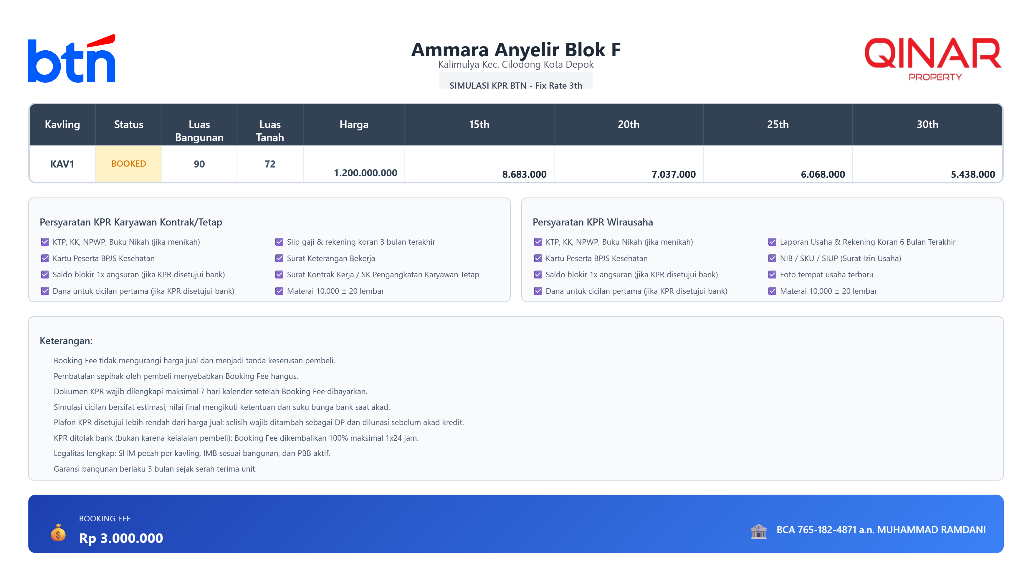Image resolution: width=1032 pixels, height=582 pixels.
Task: Uncheck Kartu Peserta BPJS Kesehatan under Karyawan
Action: point(45,258)
